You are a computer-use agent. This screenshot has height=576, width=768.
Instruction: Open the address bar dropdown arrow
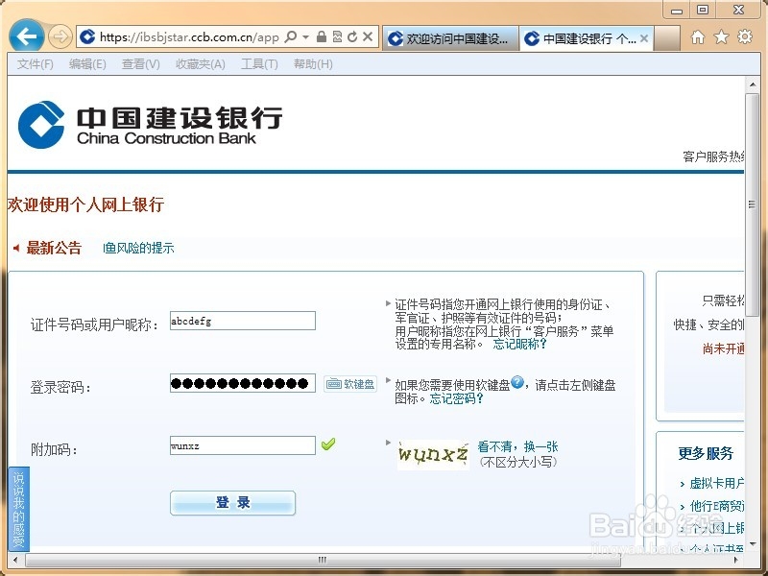point(305,36)
